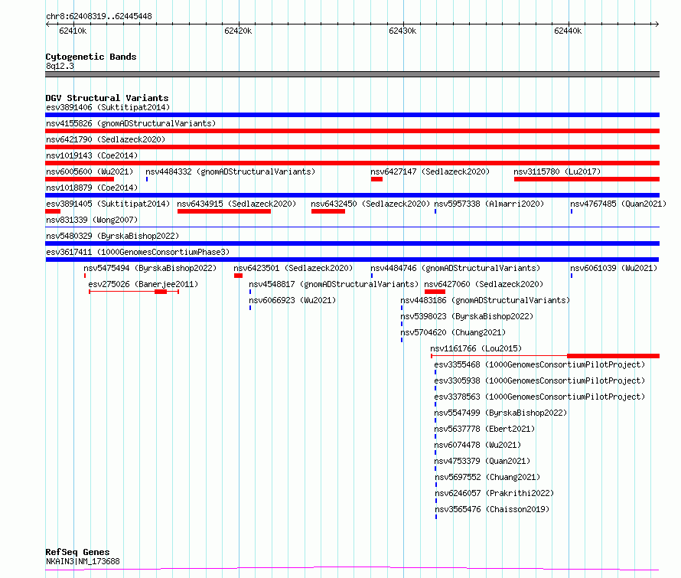Select the nsv4767485 (Quan2021) label
681x578 pixels.
pyautogui.click(x=618, y=204)
